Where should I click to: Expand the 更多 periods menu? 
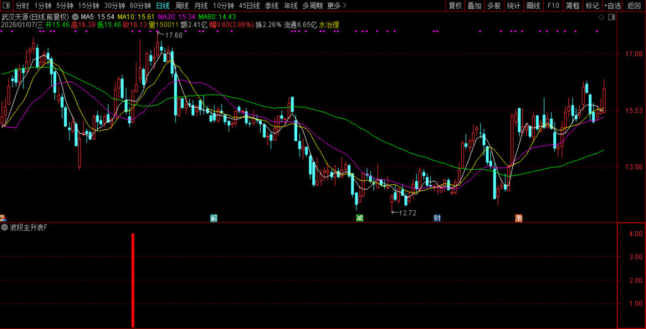tap(337, 6)
